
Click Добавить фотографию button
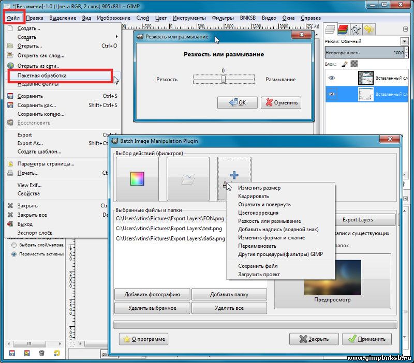pyautogui.click(x=152, y=294)
